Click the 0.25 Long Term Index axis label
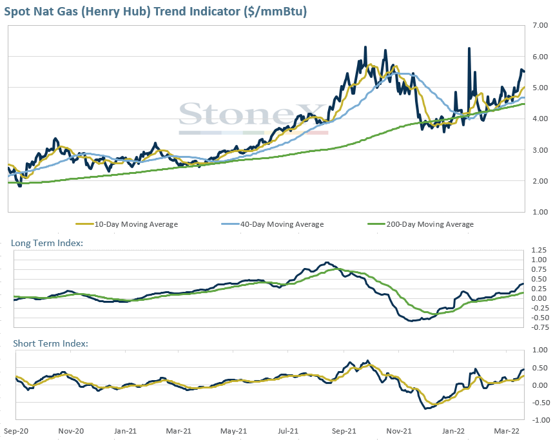This screenshot has height=440, width=553. [539, 289]
